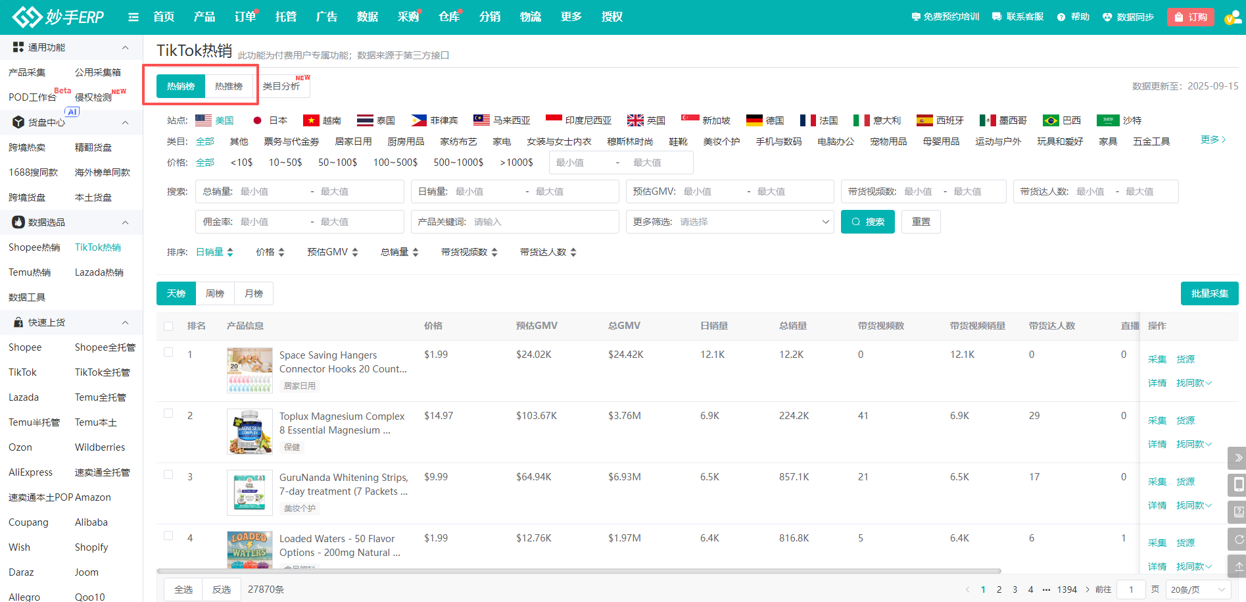
Task: Select the Indonesia flag site icon
Action: [x=554, y=120]
